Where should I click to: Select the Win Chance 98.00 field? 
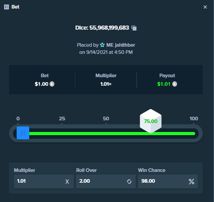pos(168,181)
